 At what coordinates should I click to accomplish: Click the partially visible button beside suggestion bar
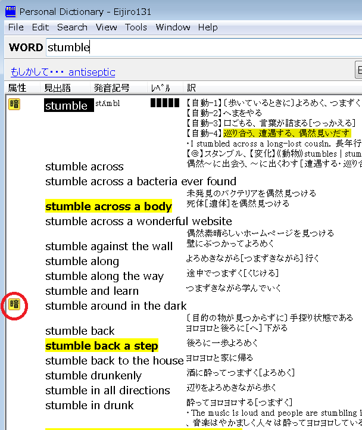click(358, 70)
